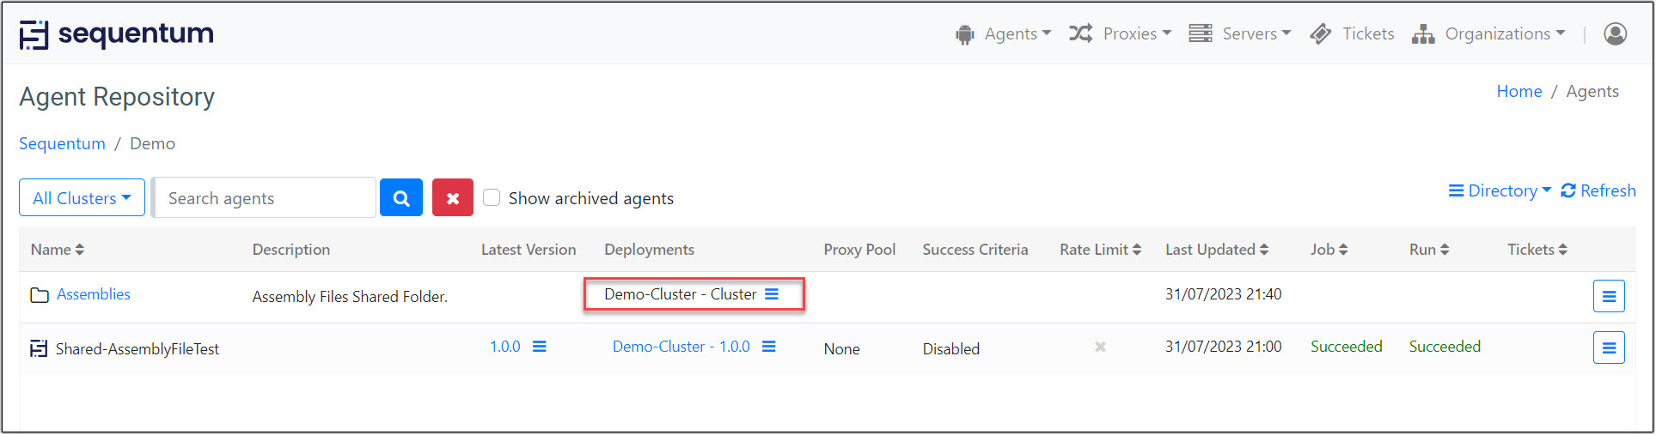1656x435 pixels.
Task: Open the Assemblies row actions menu button
Action: pos(1608,296)
